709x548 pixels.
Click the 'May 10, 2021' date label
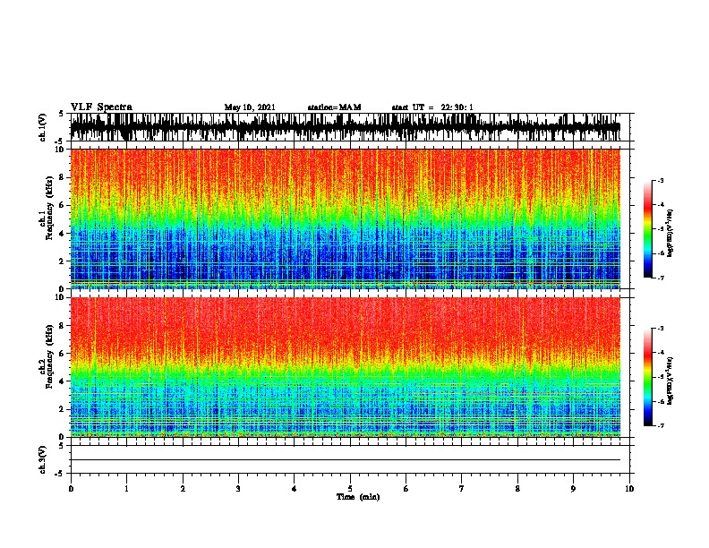click(x=250, y=107)
